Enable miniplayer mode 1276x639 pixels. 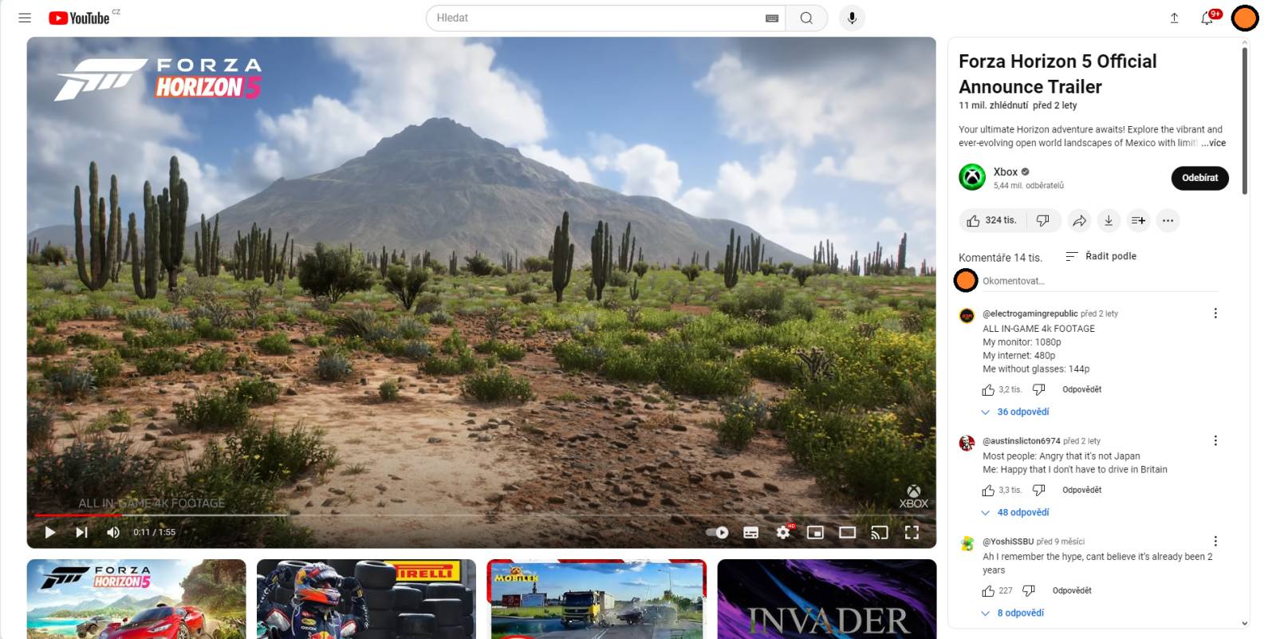pyautogui.click(x=815, y=532)
